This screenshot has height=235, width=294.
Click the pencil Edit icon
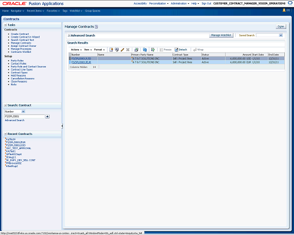coord(122,50)
